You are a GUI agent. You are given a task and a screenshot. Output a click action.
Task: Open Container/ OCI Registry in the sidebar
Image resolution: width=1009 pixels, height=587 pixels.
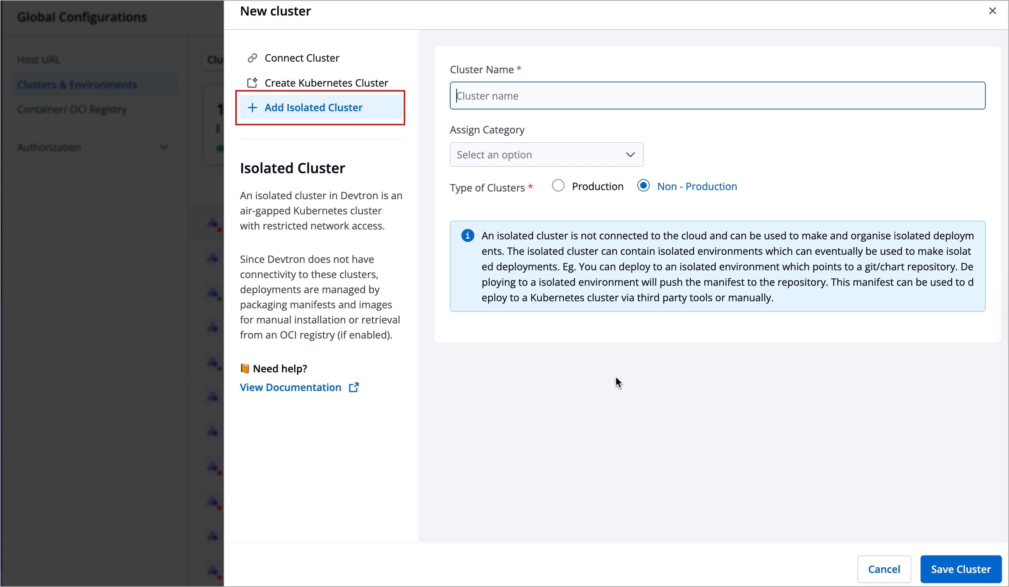72,109
